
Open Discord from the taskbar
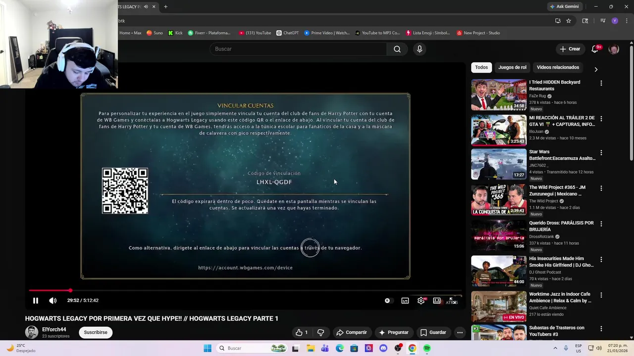tap(383, 348)
